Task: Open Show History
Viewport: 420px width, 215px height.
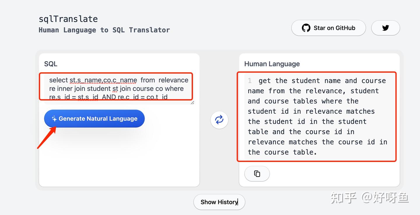Action: coord(219,202)
